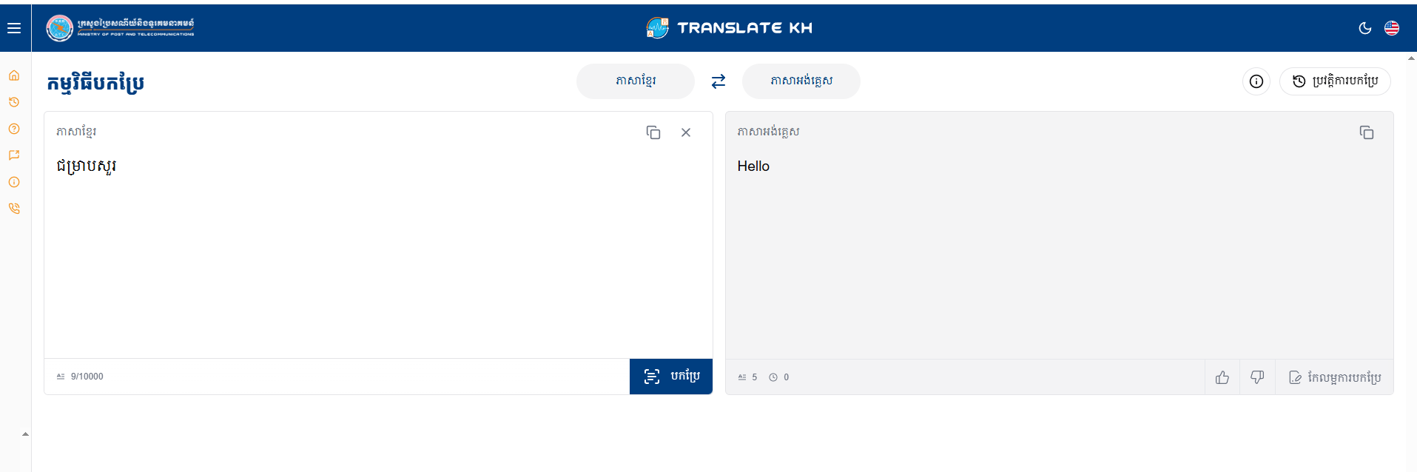Swap the source and target languages
Viewport: 1417px width, 472px height.
click(718, 81)
